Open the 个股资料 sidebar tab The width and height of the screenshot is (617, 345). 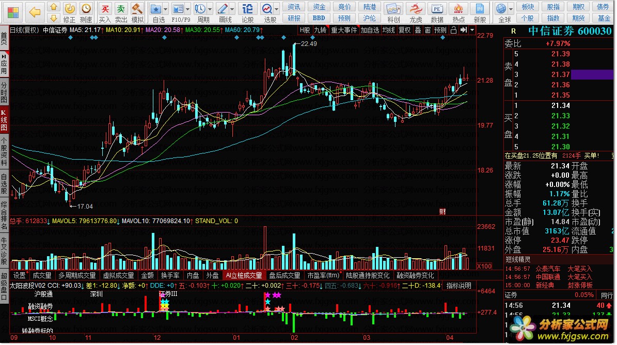pos(4,152)
